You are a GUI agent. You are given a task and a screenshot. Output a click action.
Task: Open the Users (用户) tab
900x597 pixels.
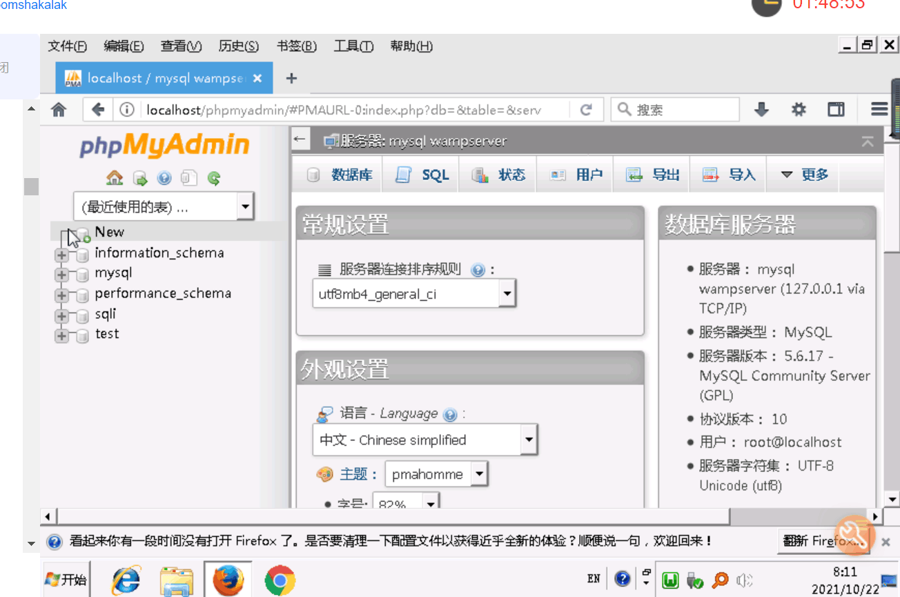pos(576,175)
